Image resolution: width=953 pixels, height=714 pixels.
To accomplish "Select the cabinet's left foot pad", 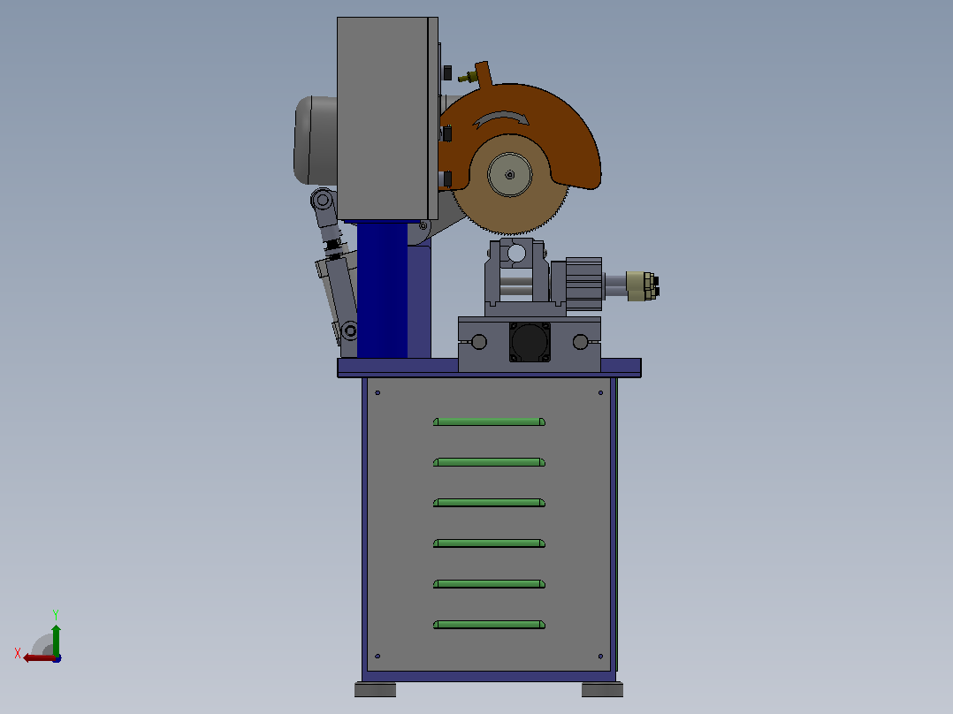I will coord(375,689).
